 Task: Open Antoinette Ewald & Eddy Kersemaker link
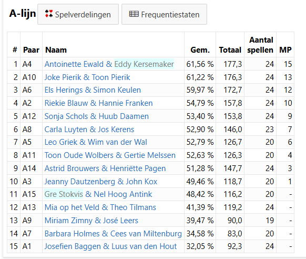tap(109, 64)
